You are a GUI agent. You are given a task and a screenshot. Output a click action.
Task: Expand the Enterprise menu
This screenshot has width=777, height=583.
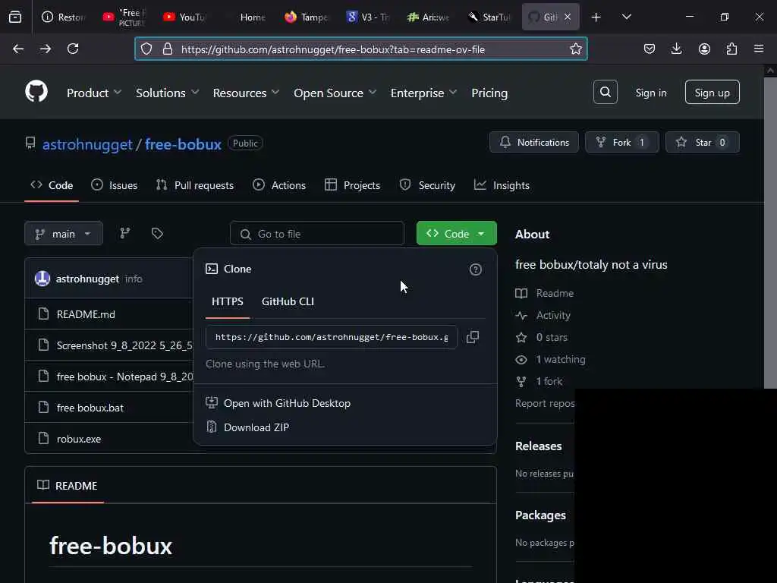click(x=423, y=93)
